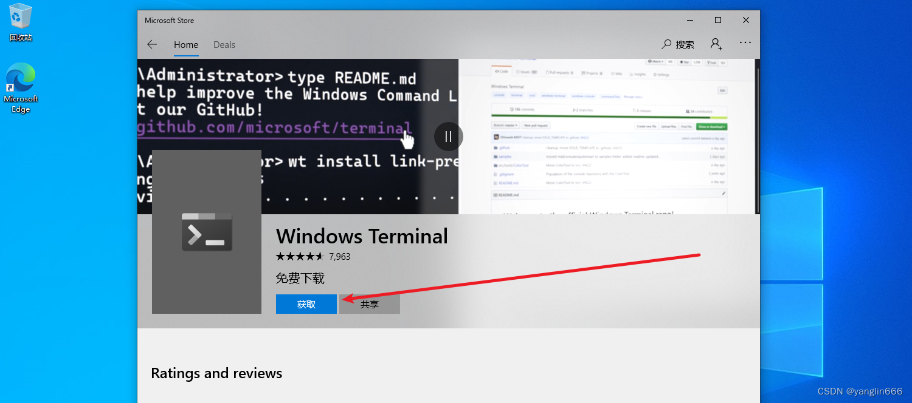Open the 搜索 search box
Image resolution: width=912 pixels, height=403 pixels.
(x=678, y=44)
